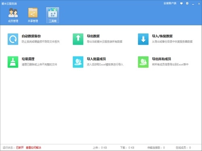
Task: Open the 导入/恢复数据 title
Action: point(162,36)
